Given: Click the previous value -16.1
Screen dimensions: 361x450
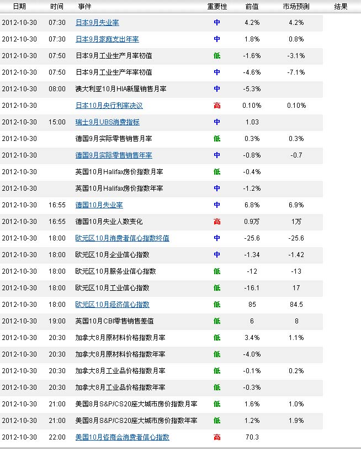Looking at the screenshot, I should coord(252,288).
